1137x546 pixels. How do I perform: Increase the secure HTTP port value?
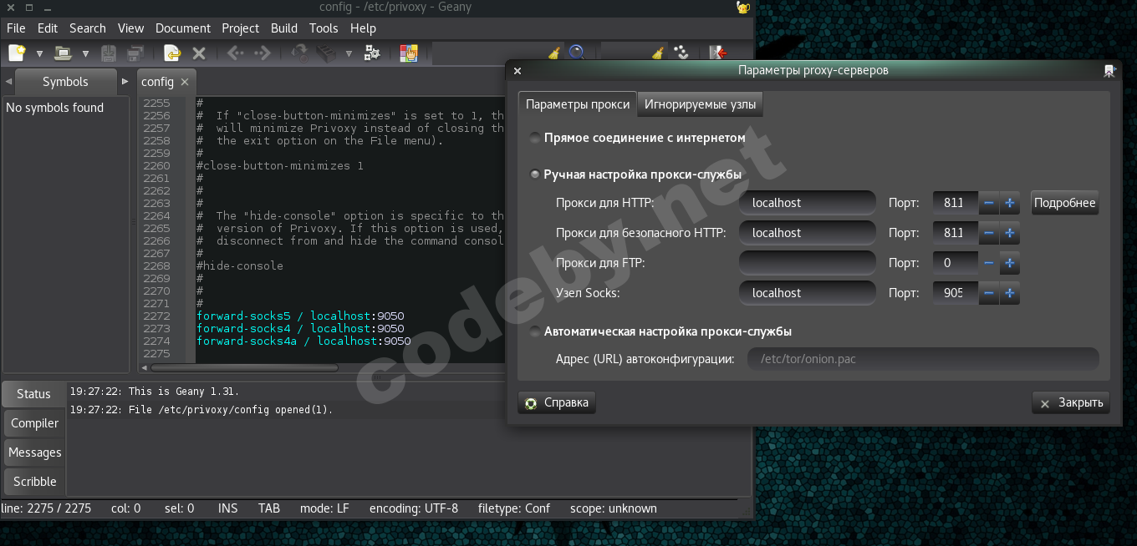pos(1009,233)
